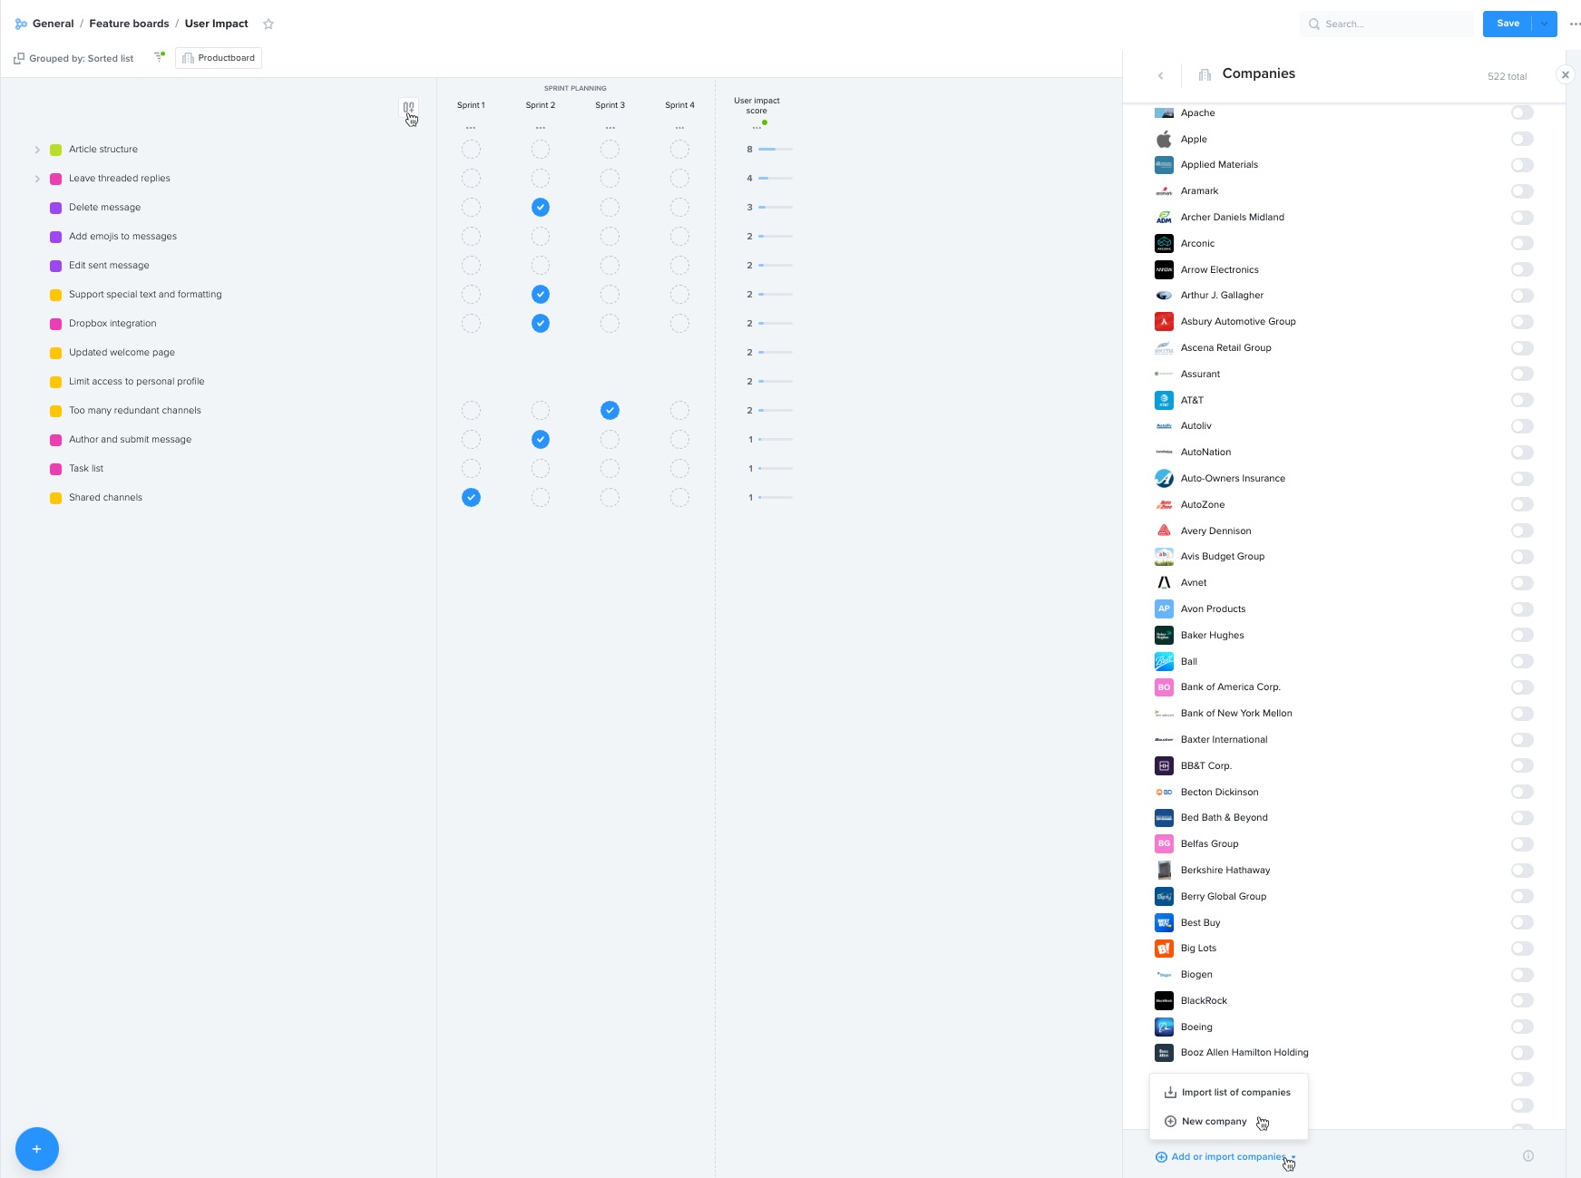Check Task list in Sprint 4

pyautogui.click(x=680, y=469)
